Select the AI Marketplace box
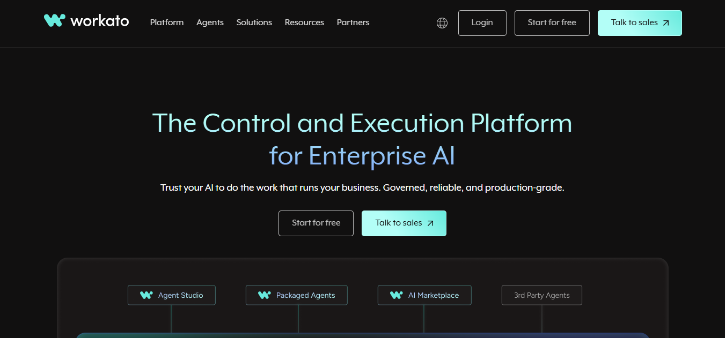 (424, 295)
